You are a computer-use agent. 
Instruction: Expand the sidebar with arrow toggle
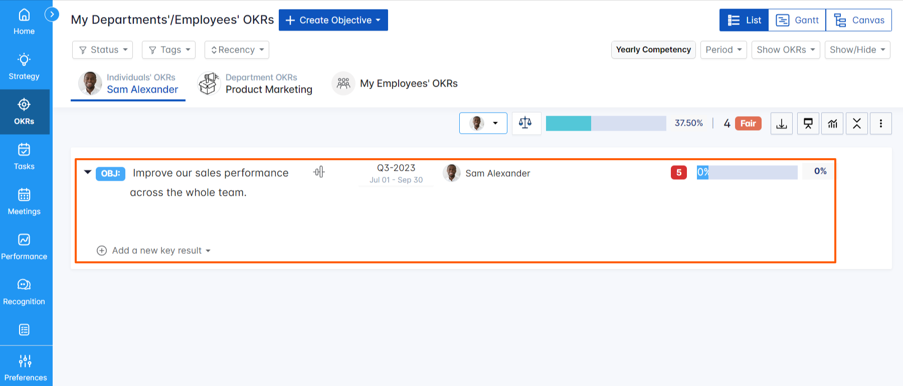coord(52,15)
